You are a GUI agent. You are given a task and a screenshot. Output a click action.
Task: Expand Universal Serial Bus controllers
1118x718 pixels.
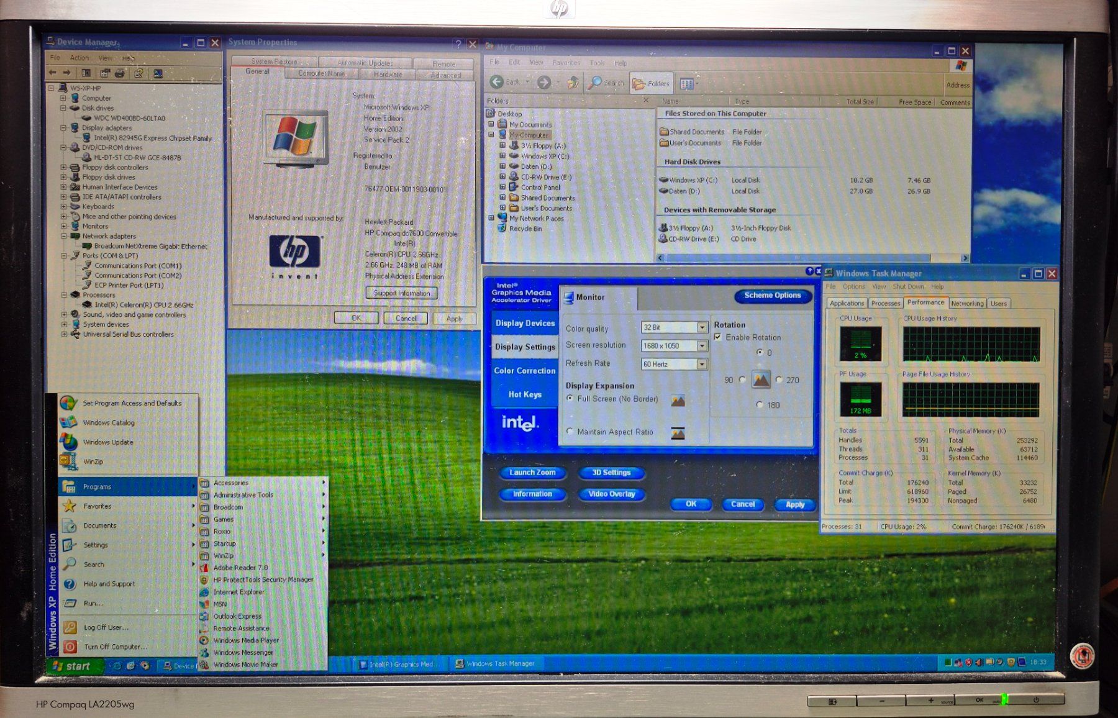(63, 334)
